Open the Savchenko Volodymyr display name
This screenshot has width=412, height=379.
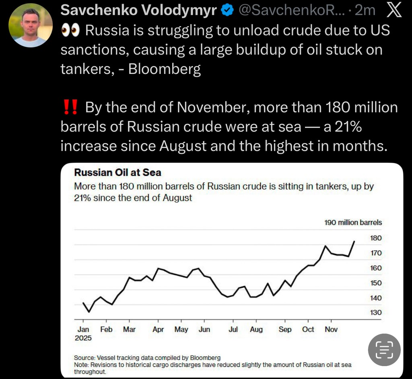click(x=139, y=11)
